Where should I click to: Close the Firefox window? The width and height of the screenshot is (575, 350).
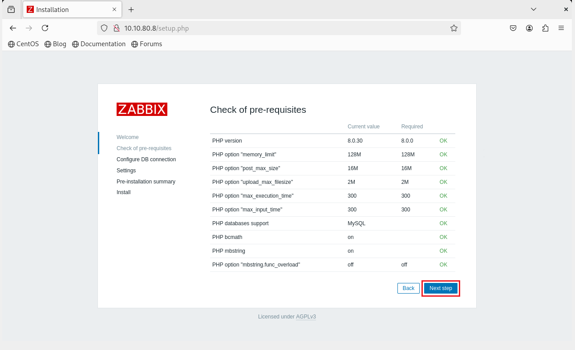coord(566,9)
